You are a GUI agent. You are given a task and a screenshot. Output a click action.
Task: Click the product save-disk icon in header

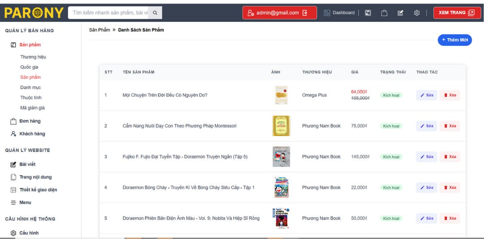click(368, 13)
